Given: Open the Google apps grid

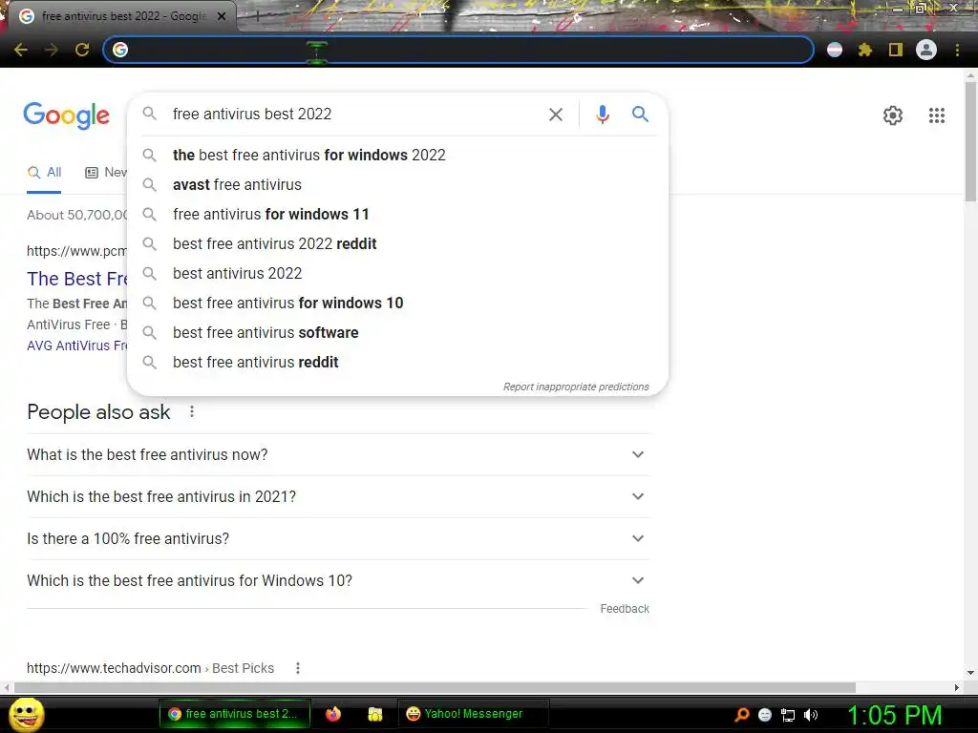Looking at the screenshot, I should [x=936, y=115].
